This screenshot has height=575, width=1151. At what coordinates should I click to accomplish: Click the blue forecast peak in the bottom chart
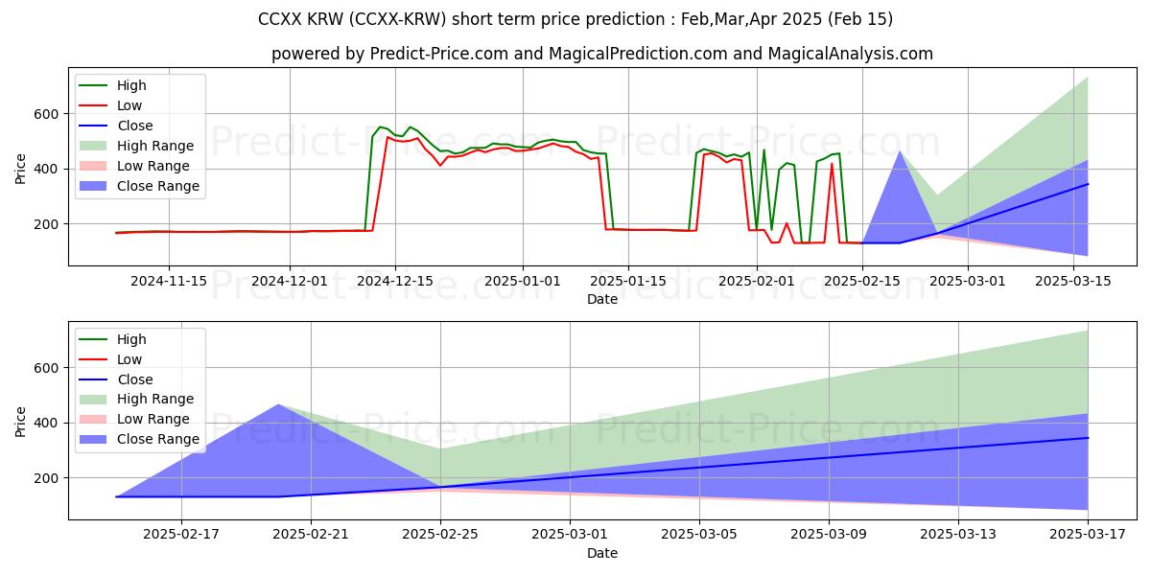pos(278,405)
